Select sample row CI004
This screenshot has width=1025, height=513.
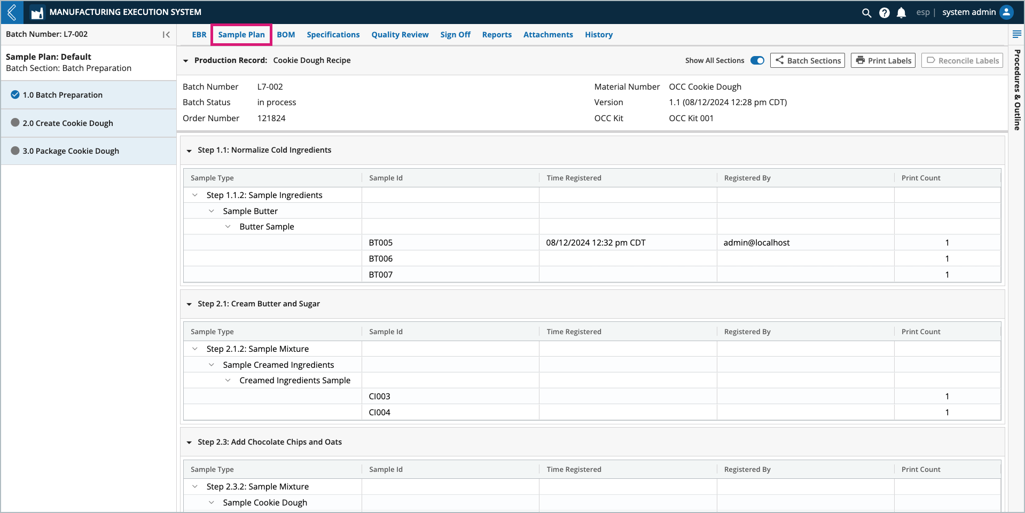pyautogui.click(x=592, y=412)
